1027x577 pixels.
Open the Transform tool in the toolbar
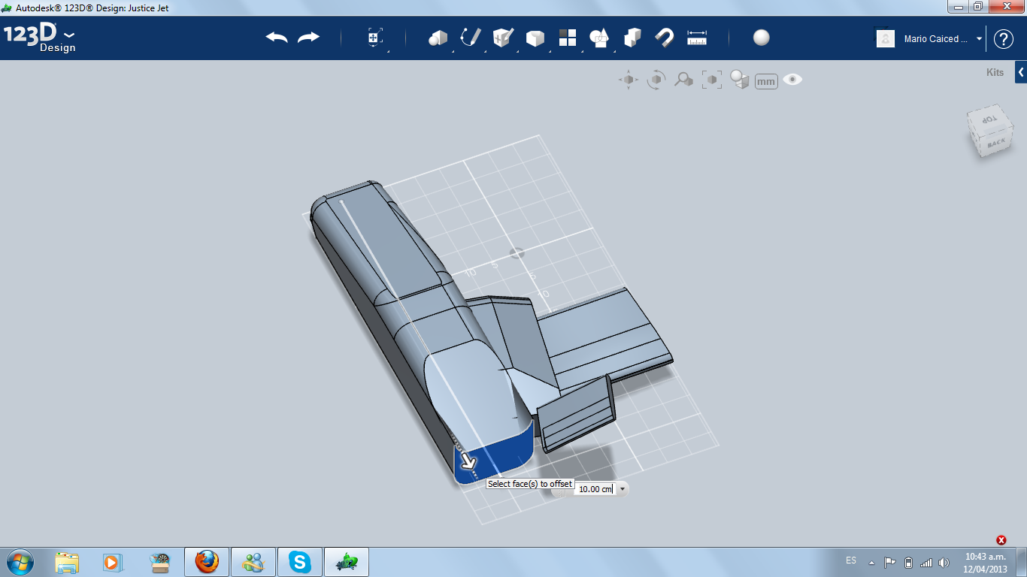[x=374, y=38]
